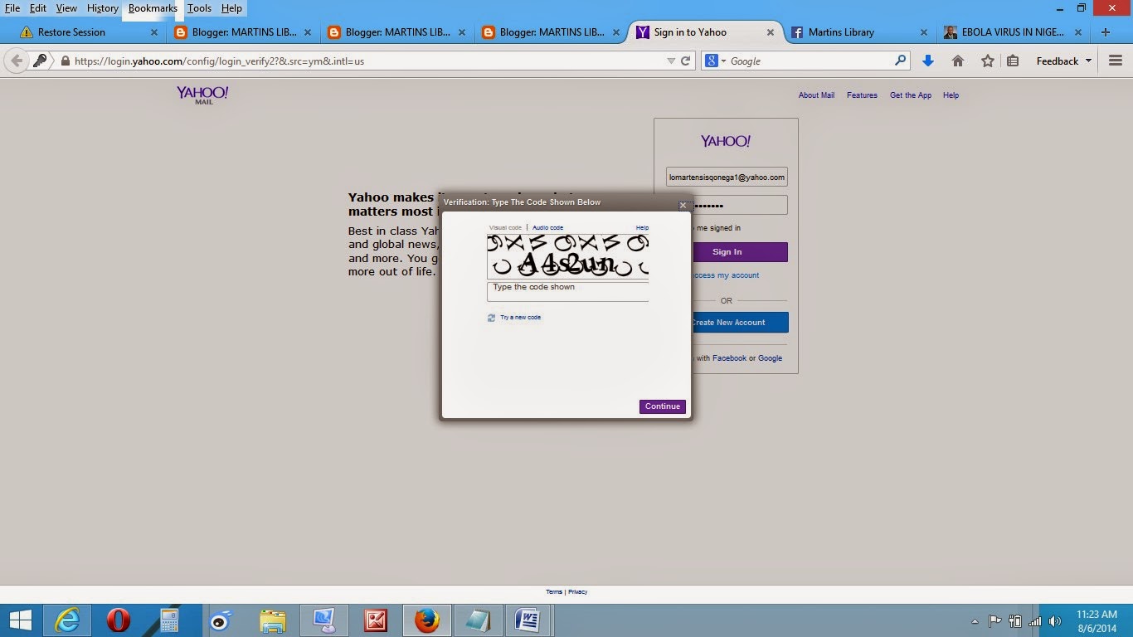
Task: Open the About Mail link
Action: 816,95
